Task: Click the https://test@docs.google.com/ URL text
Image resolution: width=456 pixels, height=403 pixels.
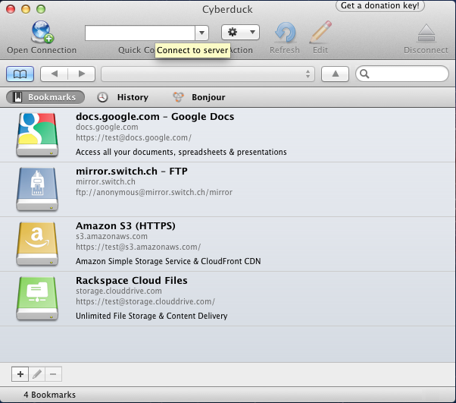Action: tap(133, 137)
